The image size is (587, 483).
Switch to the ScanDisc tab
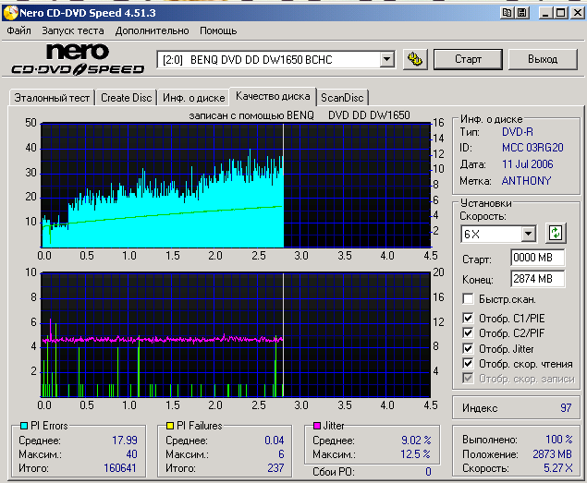coord(342,98)
